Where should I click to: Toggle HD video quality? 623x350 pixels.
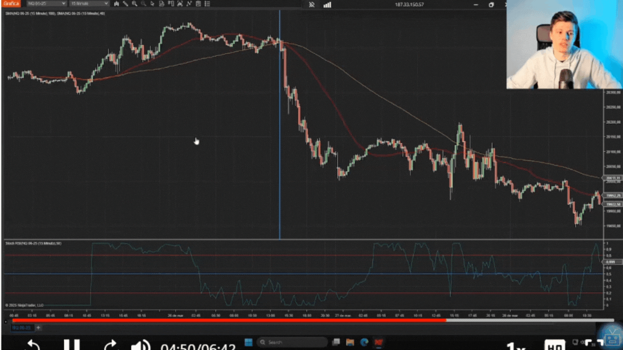tap(554, 346)
